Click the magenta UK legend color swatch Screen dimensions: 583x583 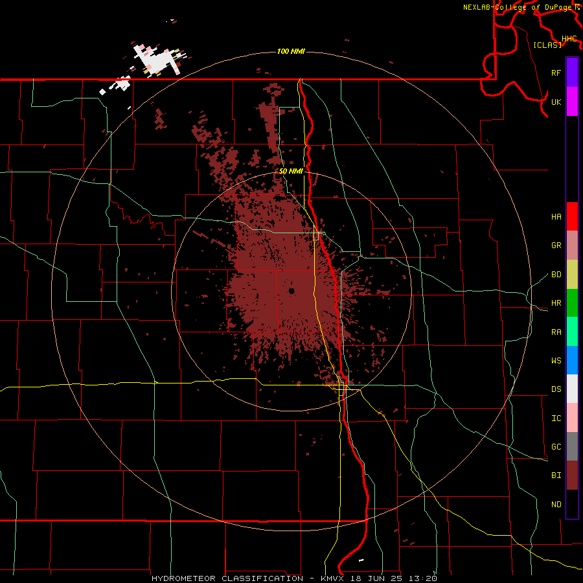point(572,102)
